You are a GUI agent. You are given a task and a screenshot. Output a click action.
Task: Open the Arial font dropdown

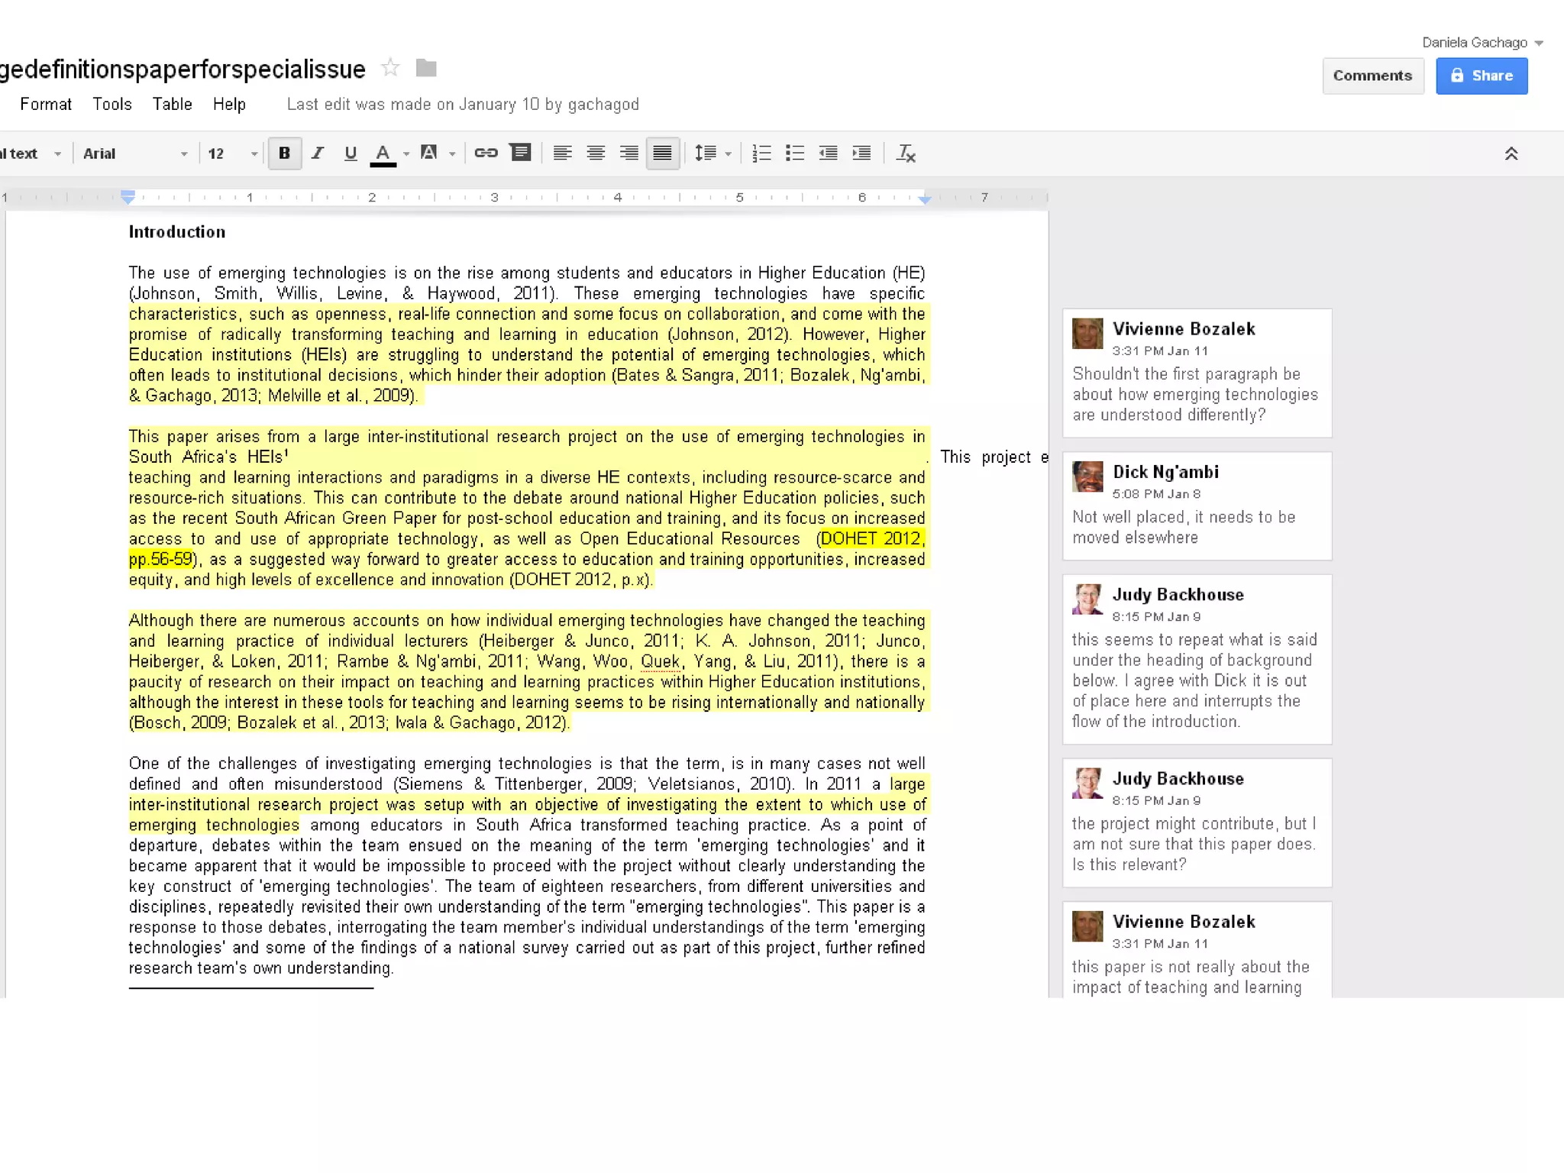pos(135,153)
